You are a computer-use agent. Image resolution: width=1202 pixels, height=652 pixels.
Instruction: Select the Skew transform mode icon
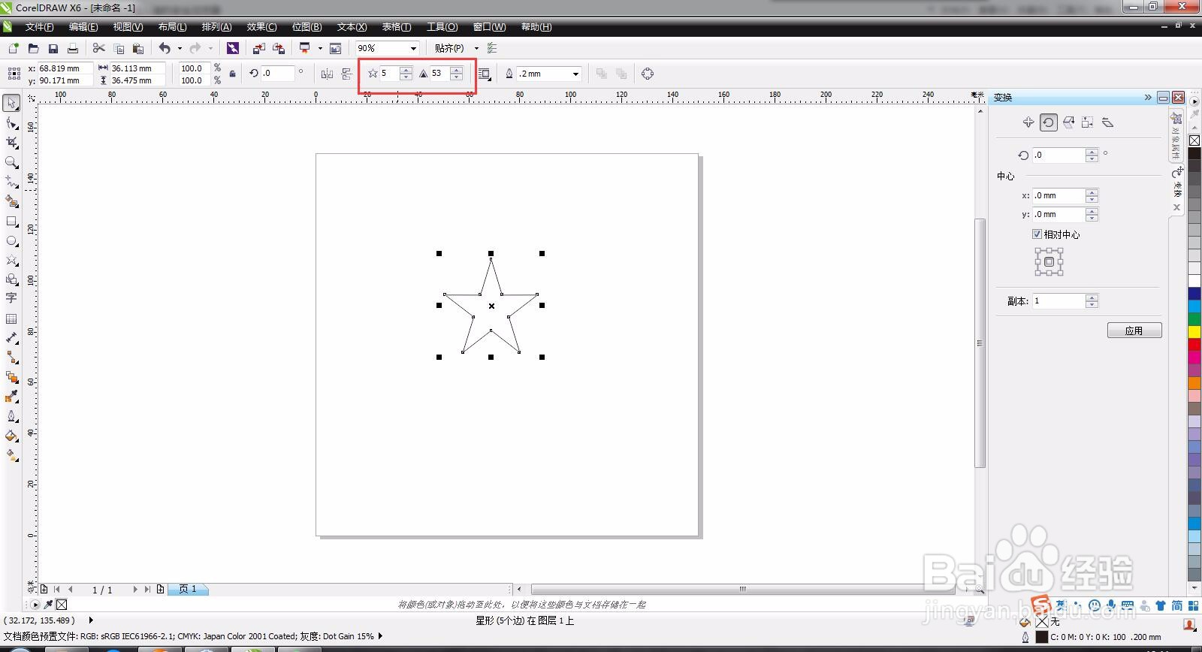pyautogui.click(x=1107, y=122)
